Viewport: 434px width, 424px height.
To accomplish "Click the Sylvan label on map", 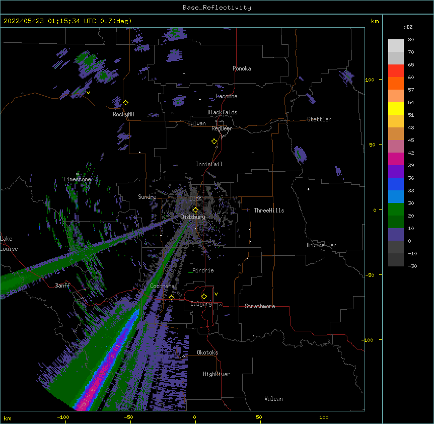I will point(196,123).
